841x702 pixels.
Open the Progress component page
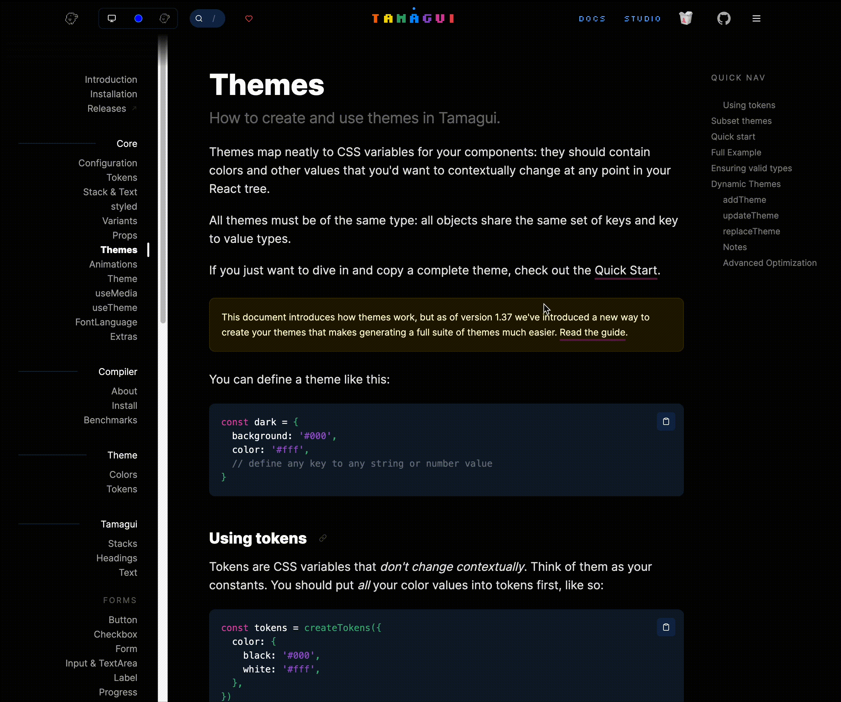(118, 692)
